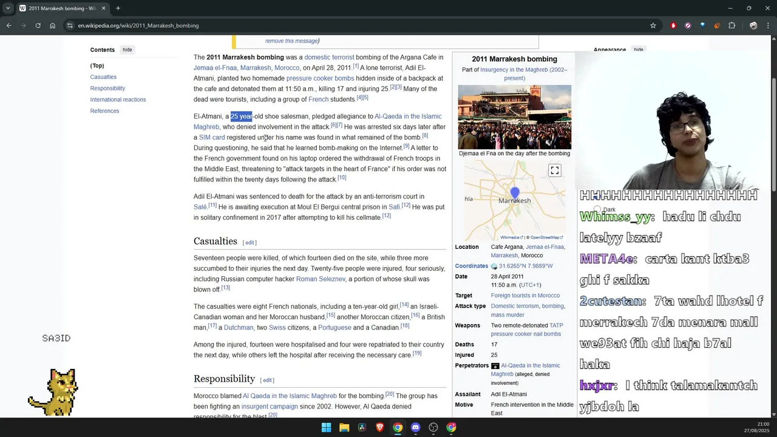The width and height of the screenshot is (777, 437).
Task: Click the Marrakesh map in infobox
Action: 514,200
